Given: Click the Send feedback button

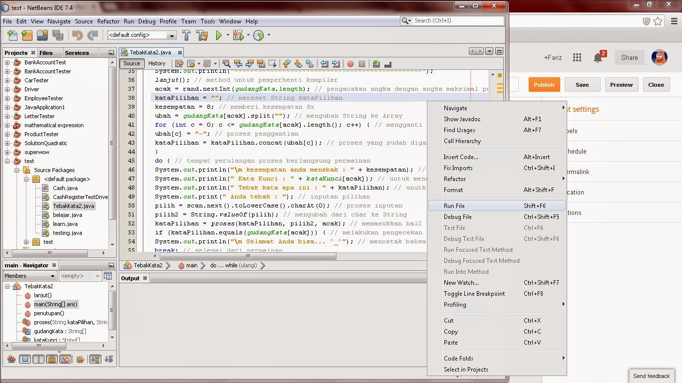Looking at the screenshot, I should (651, 376).
